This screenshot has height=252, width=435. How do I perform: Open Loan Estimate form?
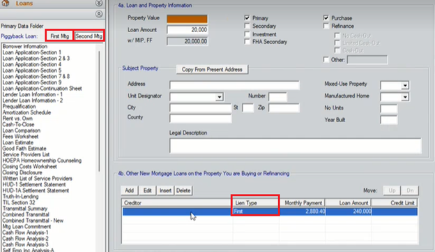coord(17,142)
